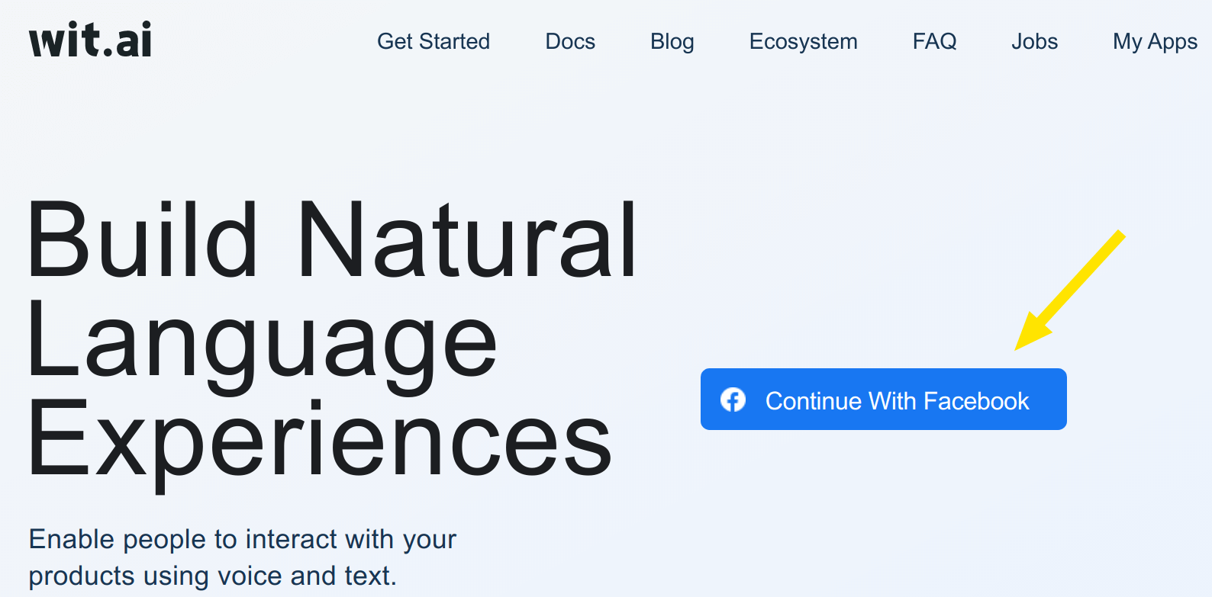Click Continue With Facebook button
This screenshot has height=597, width=1212.
coord(884,399)
